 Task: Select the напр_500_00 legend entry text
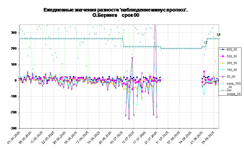(233, 85)
